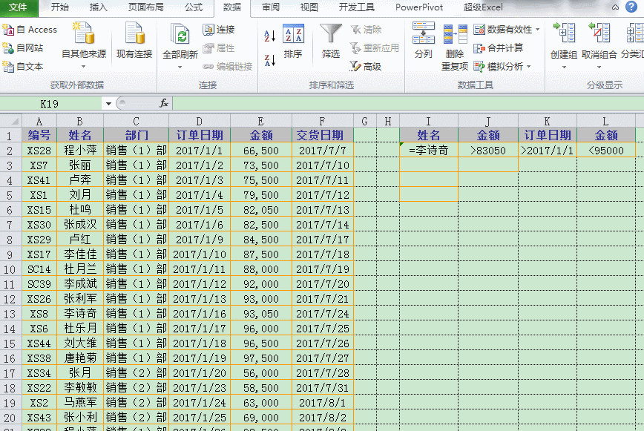Viewport: 644px width, 431px height.
Task: Select the 编号 header cell
Action: point(39,135)
